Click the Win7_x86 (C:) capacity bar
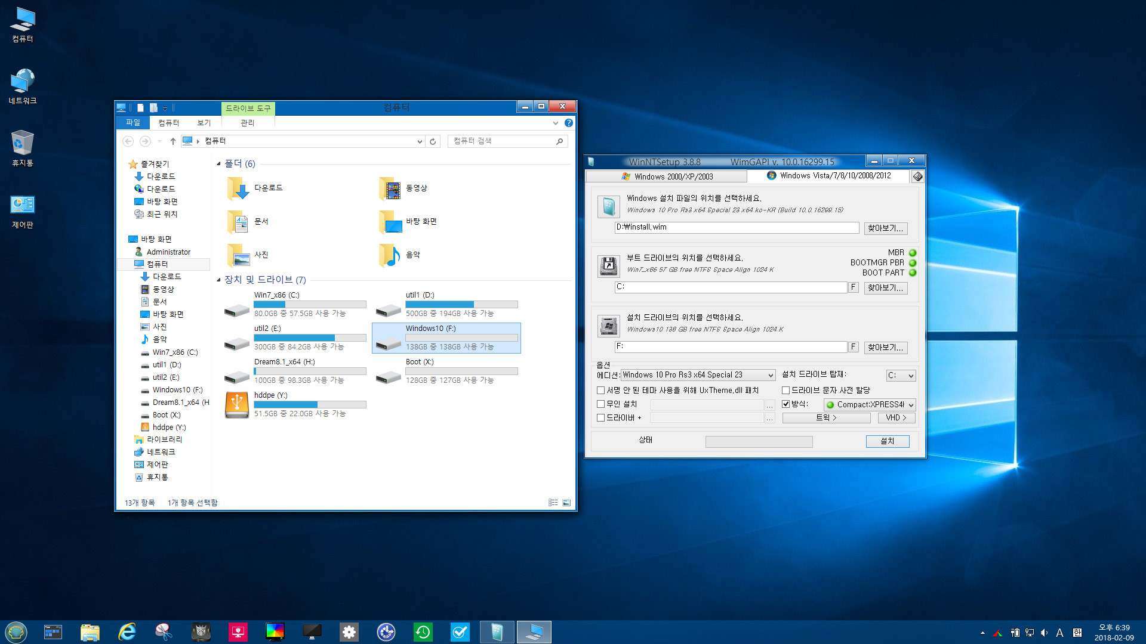Image resolution: width=1146 pixels, height=644 pixels. click(x=310, y=305)
